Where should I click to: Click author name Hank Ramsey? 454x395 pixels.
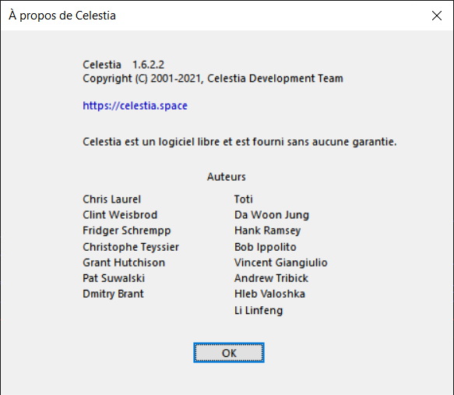268,231
